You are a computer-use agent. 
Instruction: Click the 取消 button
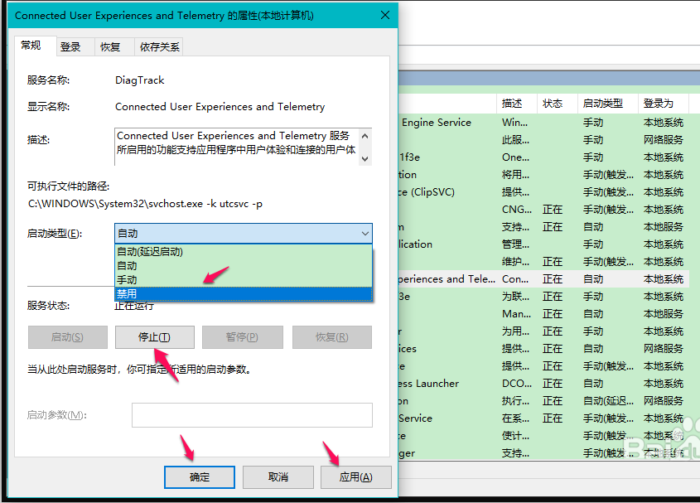coord(278,477)
